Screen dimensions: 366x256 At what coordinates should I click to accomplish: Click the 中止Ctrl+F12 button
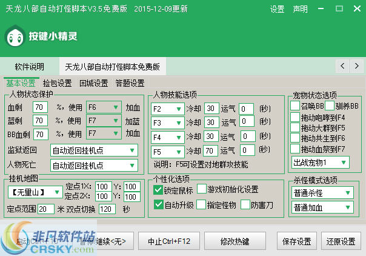point(169,241)
